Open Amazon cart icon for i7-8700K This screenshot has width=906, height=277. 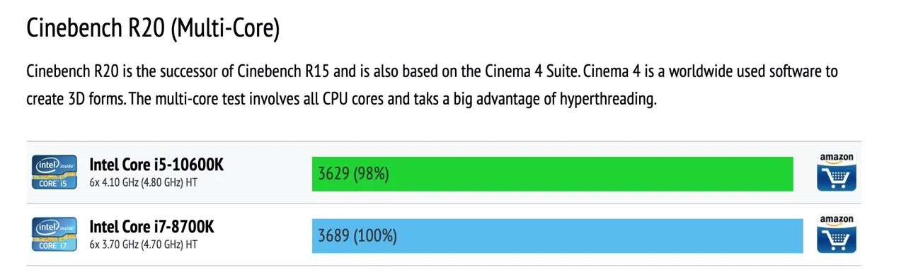(x=837, y=240)
